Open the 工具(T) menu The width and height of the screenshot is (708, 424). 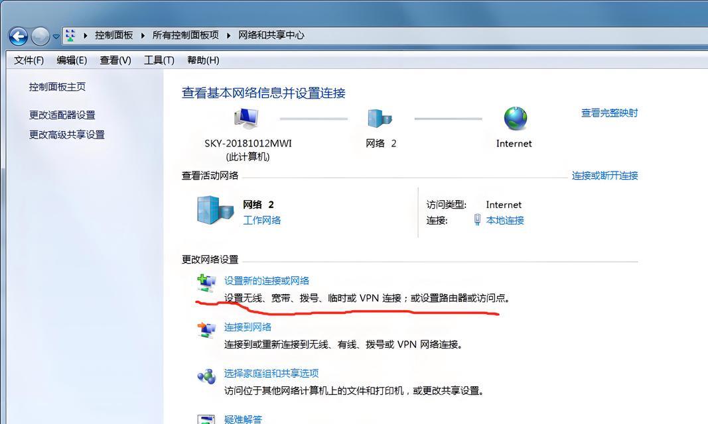pyautogui.click(x=158, y=60)
